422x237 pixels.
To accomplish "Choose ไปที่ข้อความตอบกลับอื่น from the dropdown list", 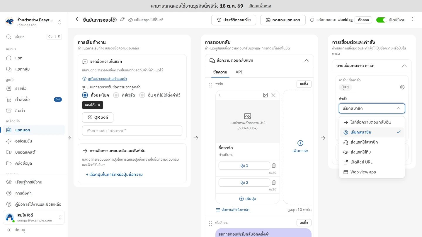I will (x=372, y=122).
